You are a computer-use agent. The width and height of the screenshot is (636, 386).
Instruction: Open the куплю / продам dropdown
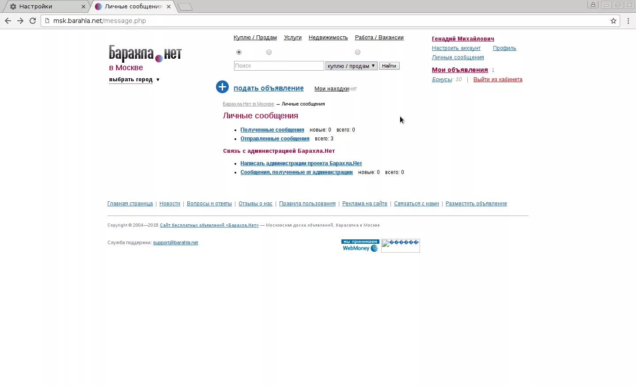coord(352,66)
